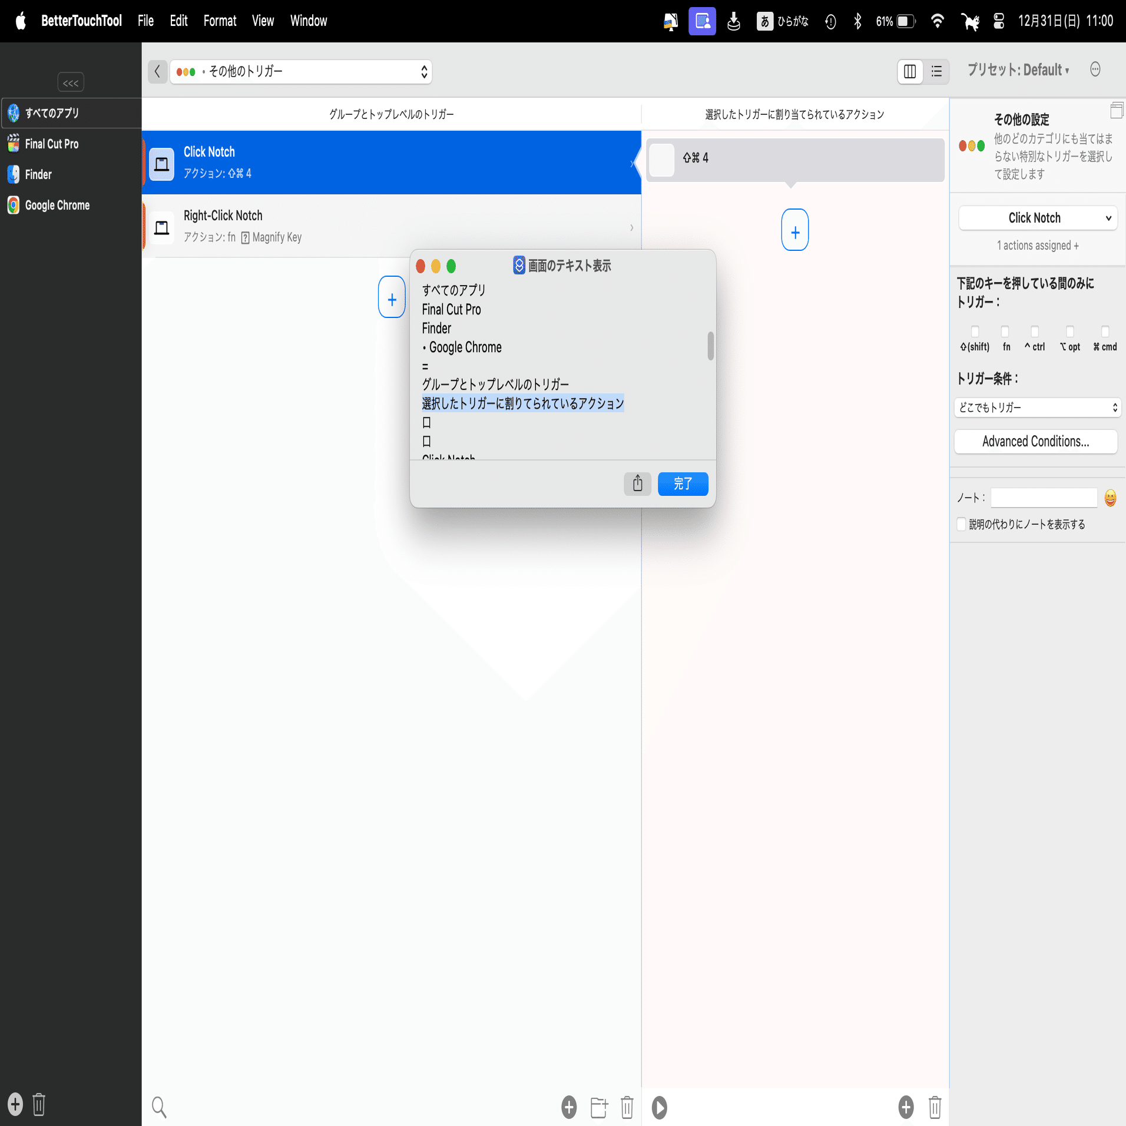Open Advanced Conditions... settings
The image size is (1126, 1126).
(1036, 442)
